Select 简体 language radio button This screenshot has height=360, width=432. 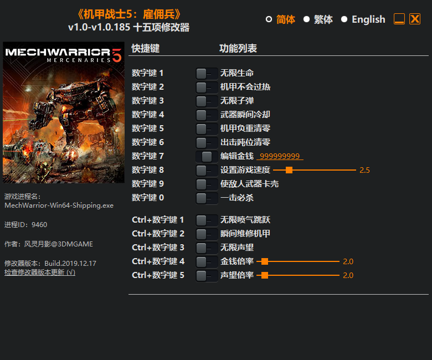point(269,19)
